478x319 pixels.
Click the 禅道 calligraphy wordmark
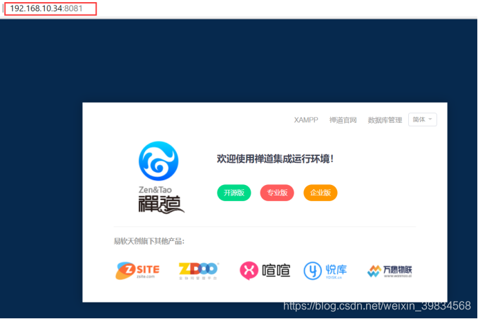(161, 204)
